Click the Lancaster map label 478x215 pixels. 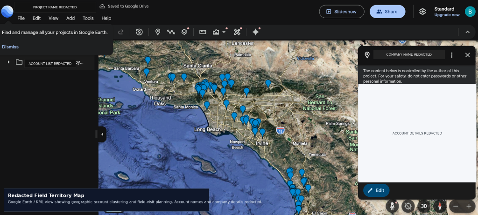[242, 43]
